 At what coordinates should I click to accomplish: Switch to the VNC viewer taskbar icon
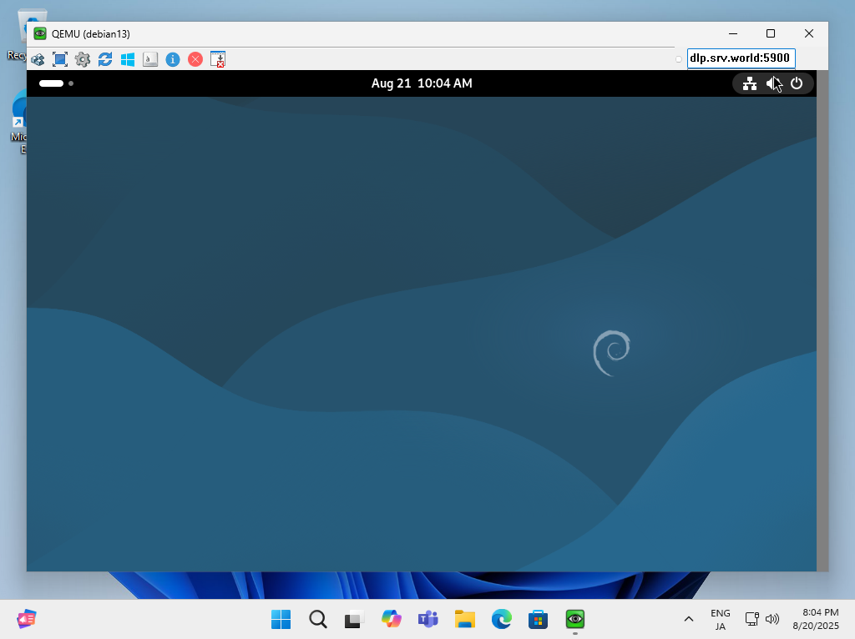575,619
